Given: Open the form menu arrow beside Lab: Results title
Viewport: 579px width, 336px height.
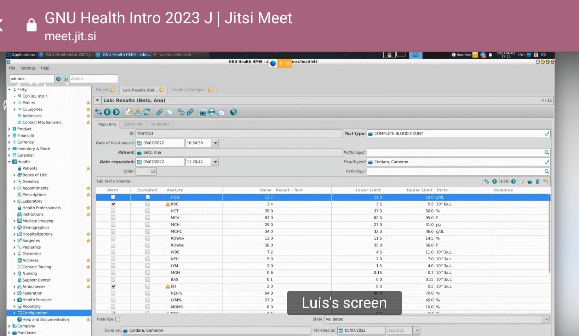Looking at the screenshot, I should 97,100.
